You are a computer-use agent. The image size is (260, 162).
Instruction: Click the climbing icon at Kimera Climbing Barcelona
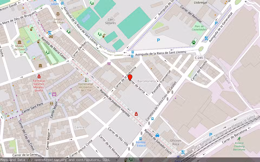(x=239, y=139)
